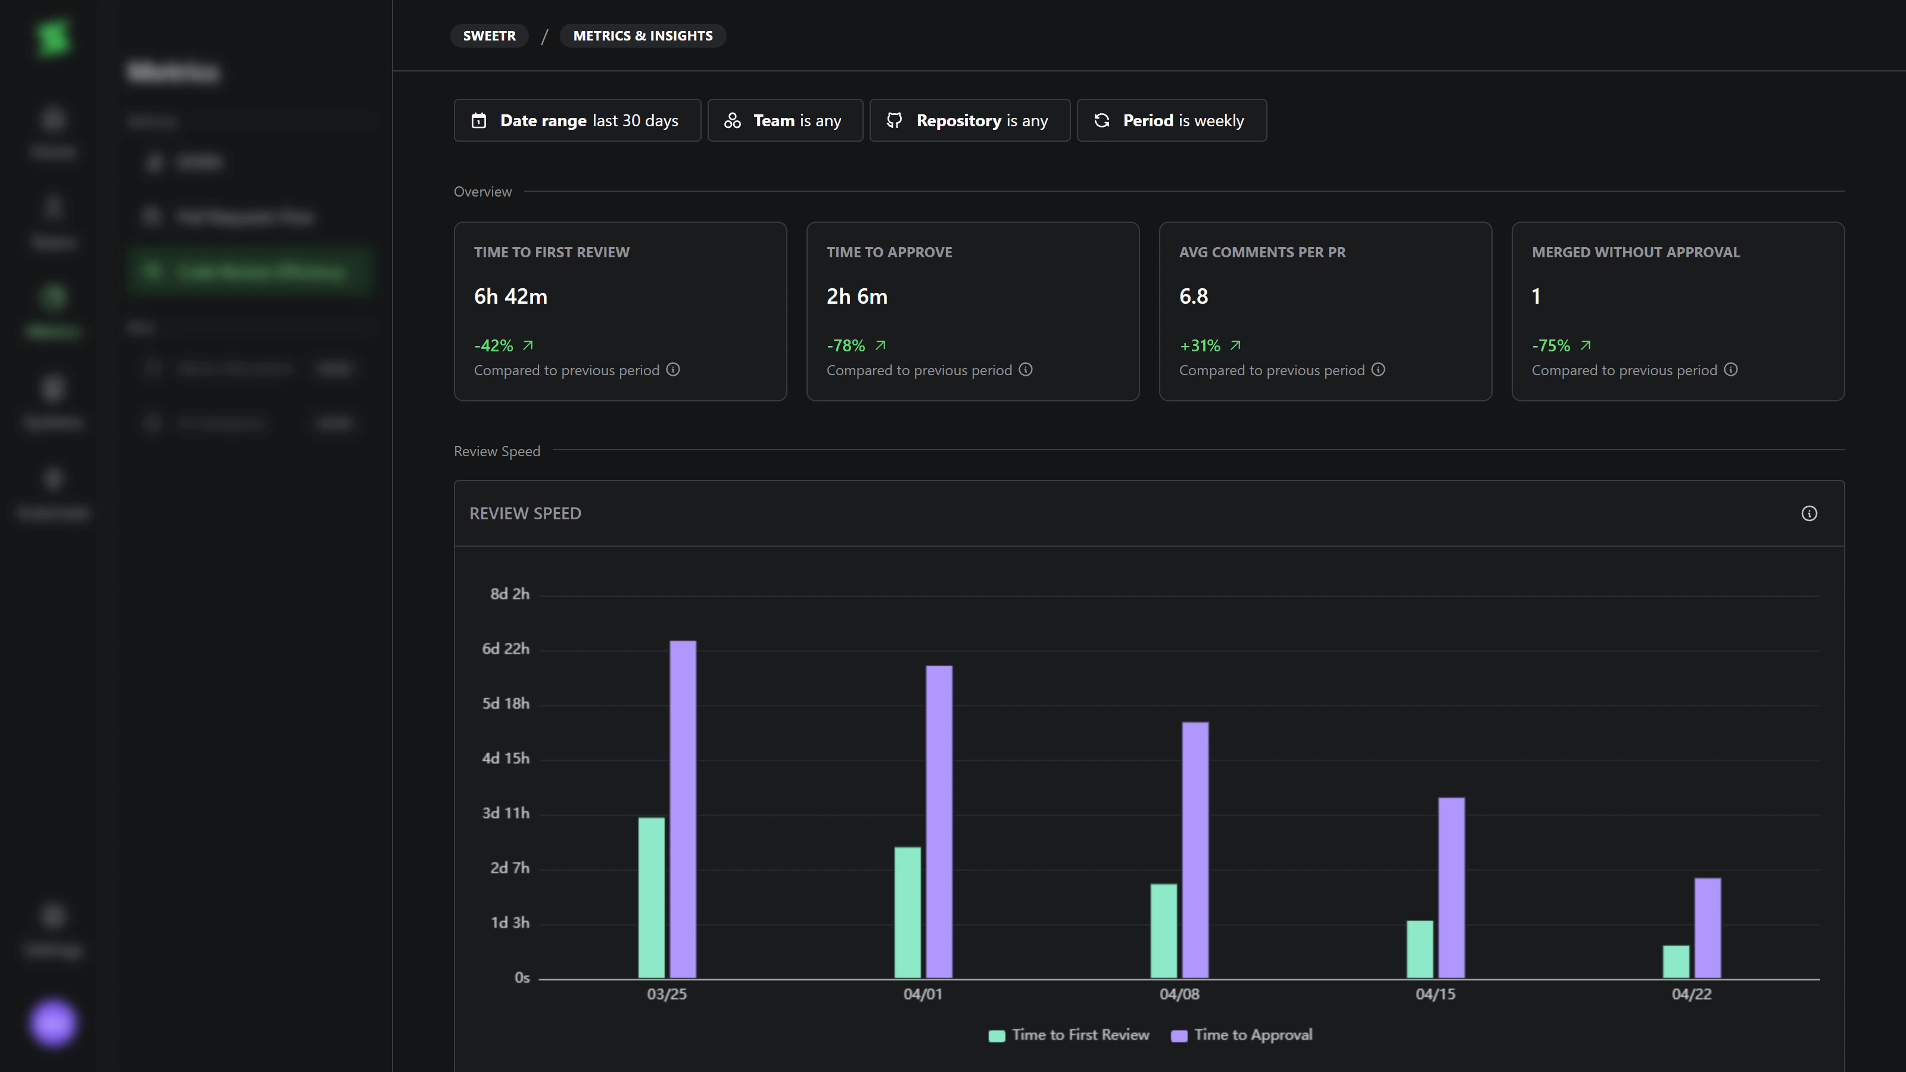Click the green Time to First Review legend swatch
Viewport: 1906px width, 1072px height.
tap(996, 1036)
